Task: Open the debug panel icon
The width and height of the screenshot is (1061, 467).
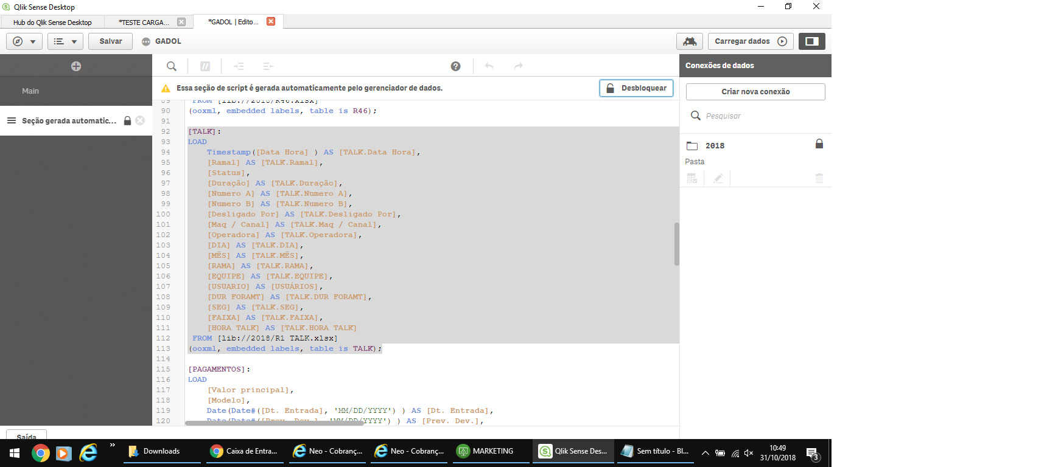Action: (x=690, y=41)
